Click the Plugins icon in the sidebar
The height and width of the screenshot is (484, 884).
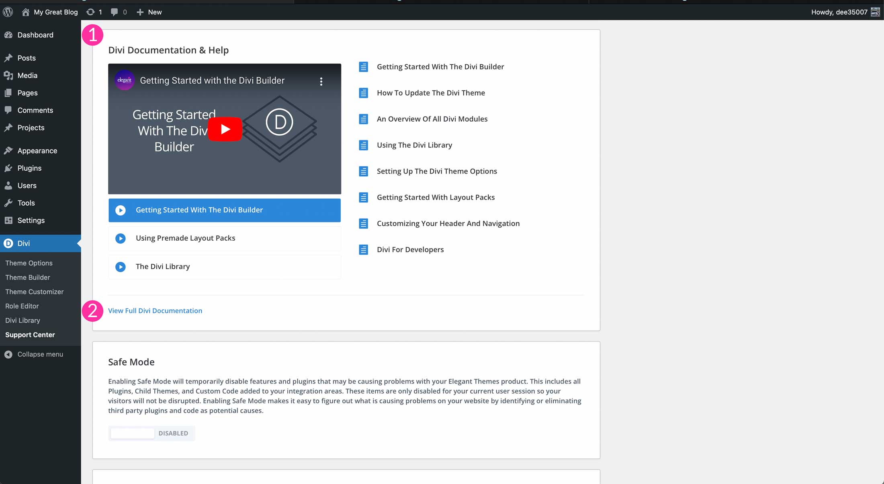pyautogui.click(x=9, y=168)
